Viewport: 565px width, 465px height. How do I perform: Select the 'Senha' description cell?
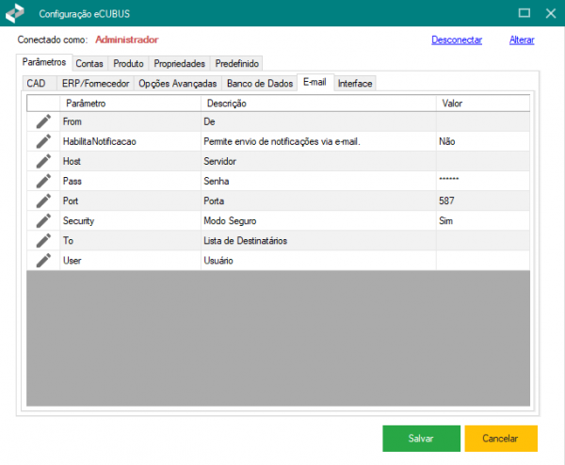click(318, 181)
